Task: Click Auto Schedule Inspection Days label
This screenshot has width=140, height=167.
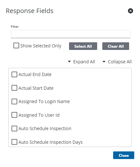Action: pyautogui.click(x=51, y=142)
